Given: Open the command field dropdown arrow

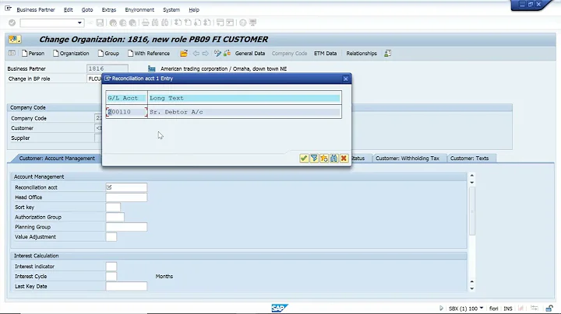Looking at the screenshot, I should [x=79, y=23].
